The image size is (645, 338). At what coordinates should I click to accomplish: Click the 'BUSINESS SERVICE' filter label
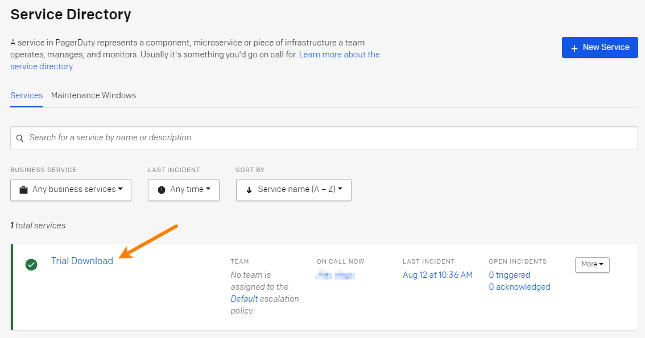click(44, 170)
